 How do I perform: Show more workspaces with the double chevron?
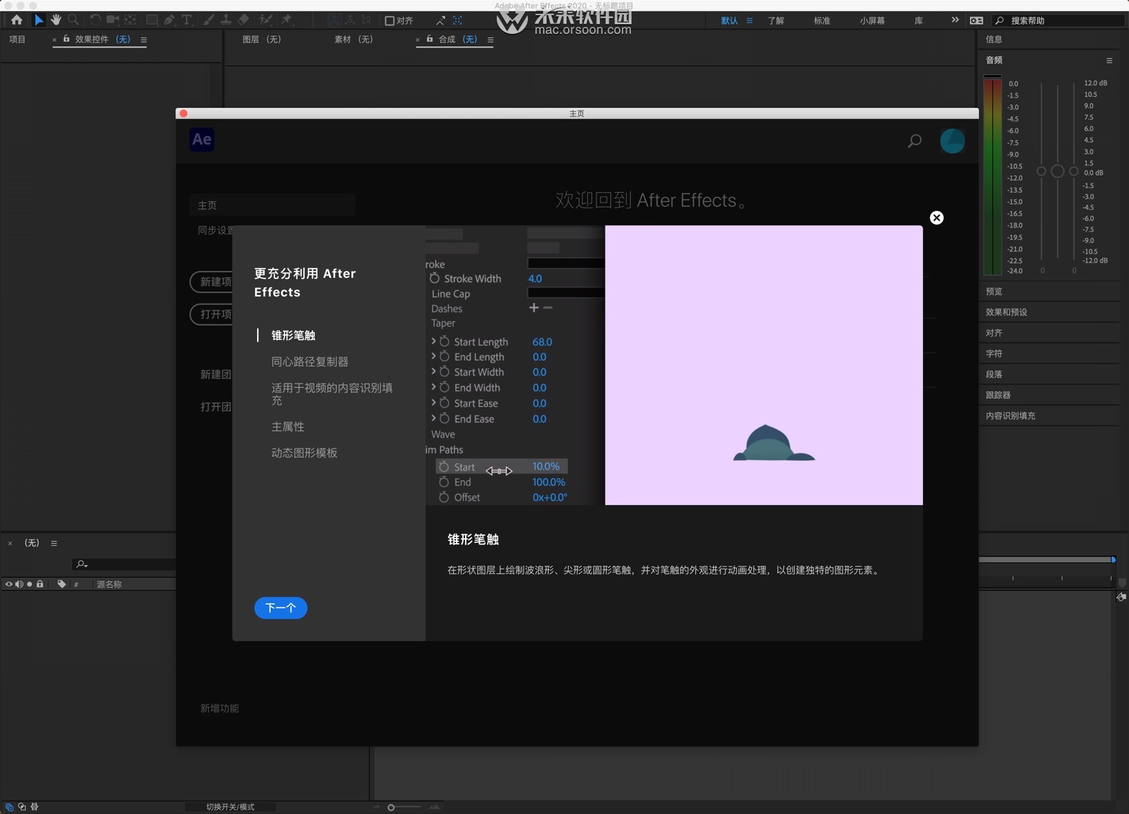click(955, 20)
